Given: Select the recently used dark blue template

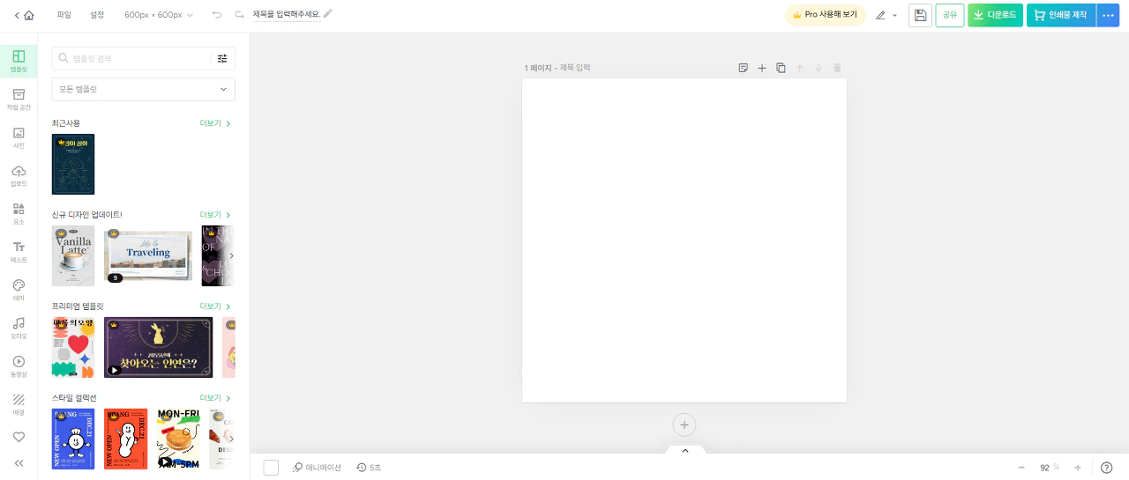Looking at the screenshot, I should click(73, 164).
